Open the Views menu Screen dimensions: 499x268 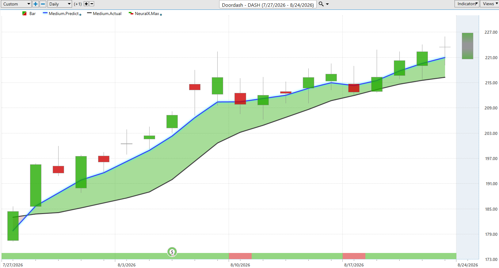pyautogui.click(x=490, y=4)
